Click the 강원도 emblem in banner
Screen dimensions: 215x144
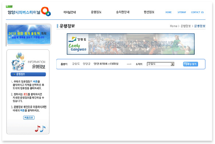(77, 39)
